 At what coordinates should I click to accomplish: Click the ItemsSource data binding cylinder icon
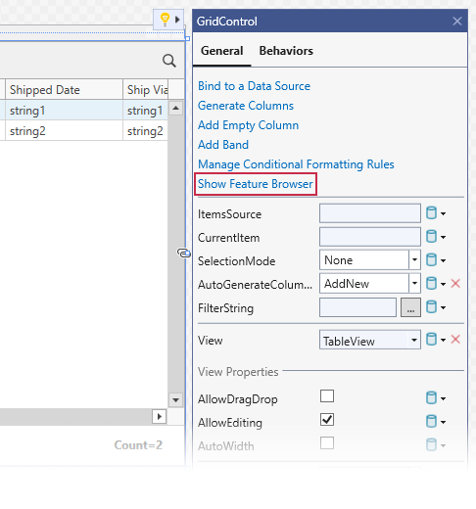click(431, 213)
